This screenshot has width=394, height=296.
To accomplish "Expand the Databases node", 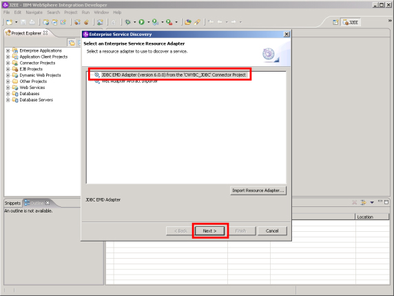I will point(8,94).
